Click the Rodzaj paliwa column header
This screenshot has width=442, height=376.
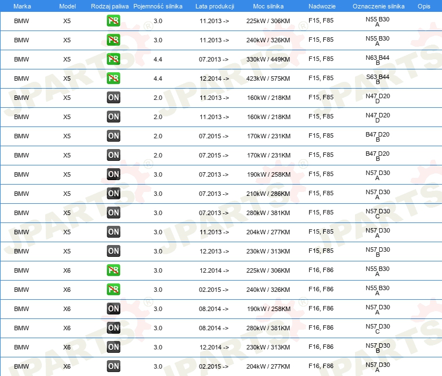tap(110, 6)
